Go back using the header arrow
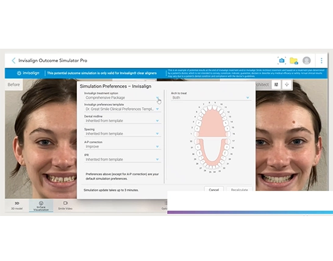The height and width of the screenshot is (261, 333). (x=13, y=61)
